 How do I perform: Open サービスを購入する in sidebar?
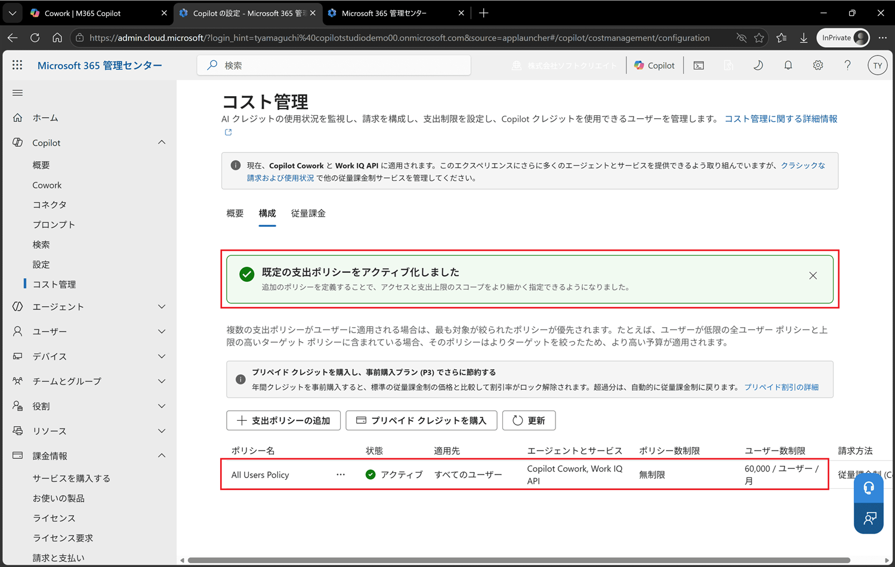click(72, 478)
